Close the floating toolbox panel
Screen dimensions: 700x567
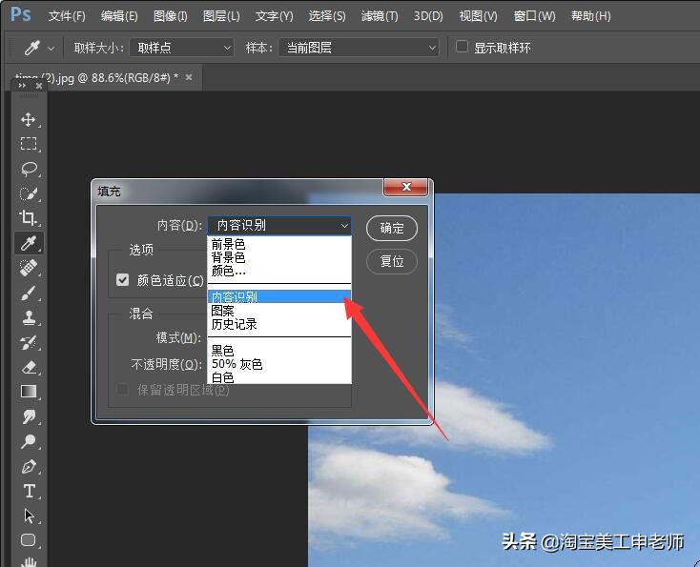coord(39,85)
